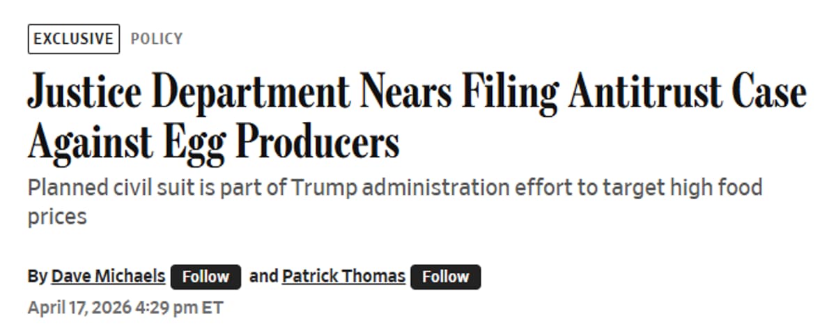The height and width of the screenshot is (330, 836).
Task: Follow author Dave Michaels
Action: (206, 277)
